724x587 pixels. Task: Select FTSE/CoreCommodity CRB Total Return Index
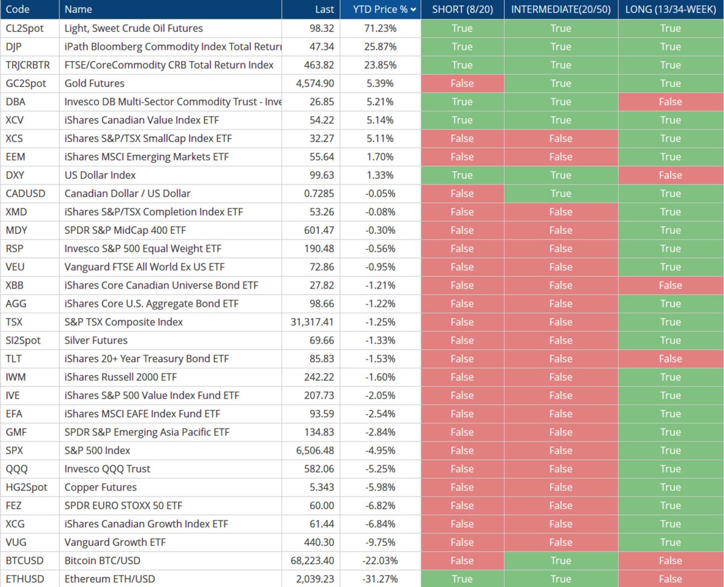[169, 65]
